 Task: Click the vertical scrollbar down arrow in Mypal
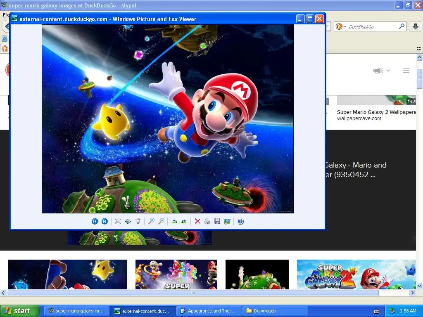(419, 286)
